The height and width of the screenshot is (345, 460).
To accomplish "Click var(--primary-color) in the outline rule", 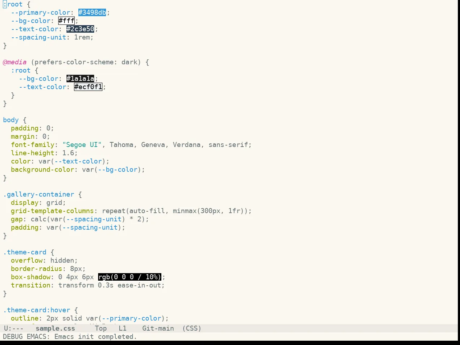I will coord(125,318).
